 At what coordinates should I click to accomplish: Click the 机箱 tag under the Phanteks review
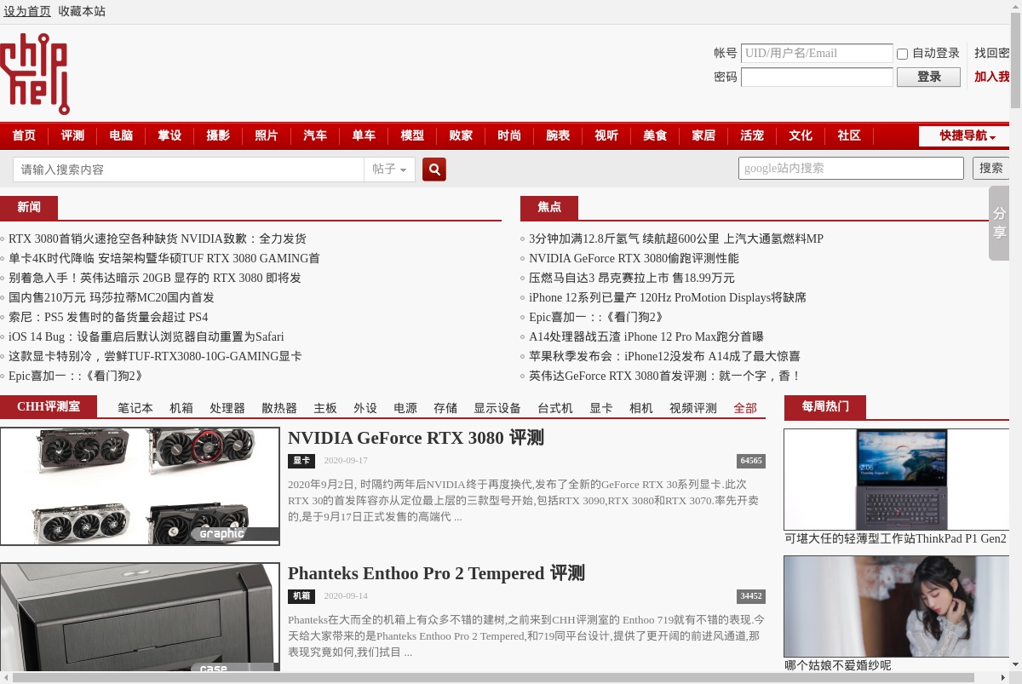click(301, 596)
